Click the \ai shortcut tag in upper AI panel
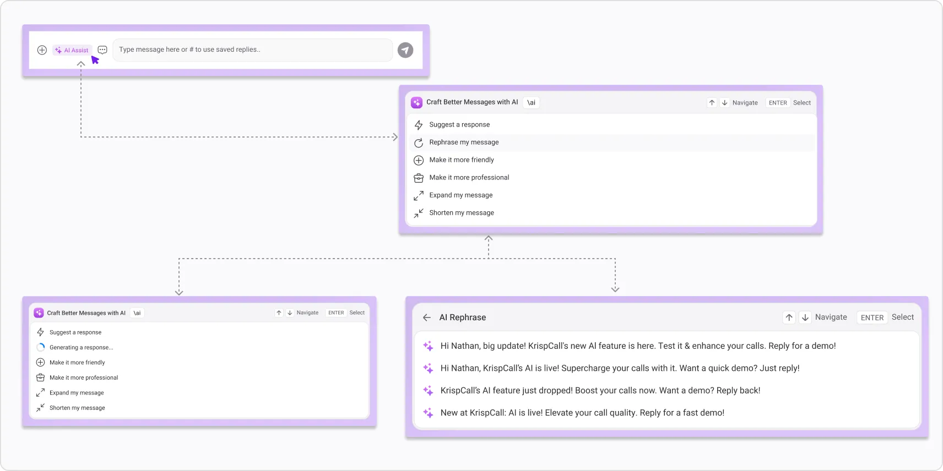Viewport: 943px width, 471px height. pos(531,102)
